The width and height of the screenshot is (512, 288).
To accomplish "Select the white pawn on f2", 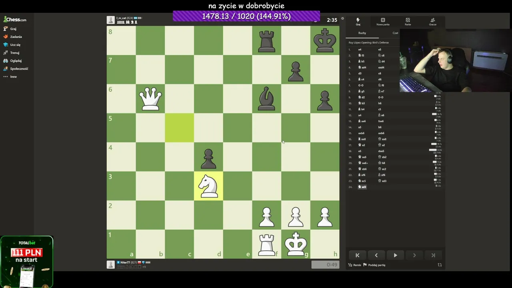I will [267, 215].
